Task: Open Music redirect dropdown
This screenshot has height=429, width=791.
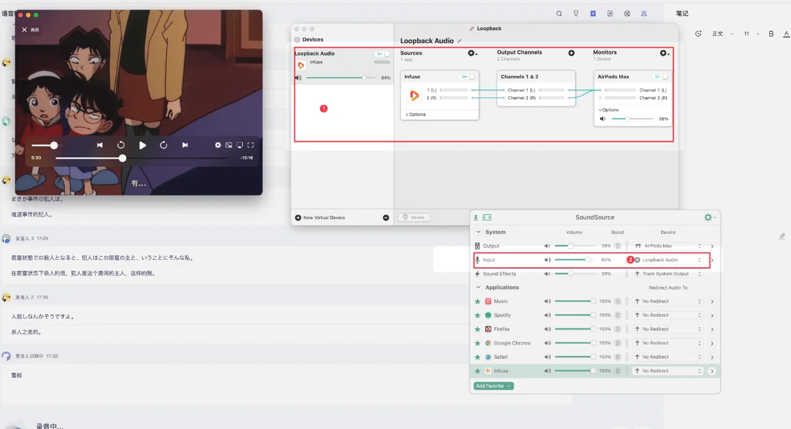Action: pos(669,301)
